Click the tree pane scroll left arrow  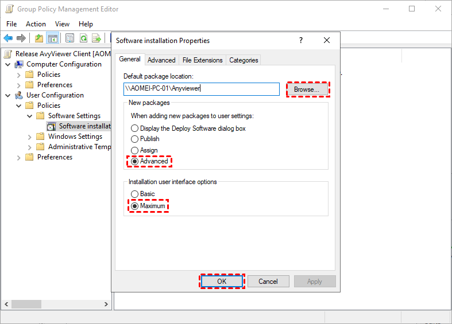pos(6,304)
